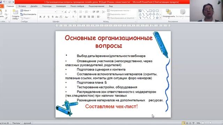Open the Slide Show (Показ слайдов) tab

coord(77,6)
